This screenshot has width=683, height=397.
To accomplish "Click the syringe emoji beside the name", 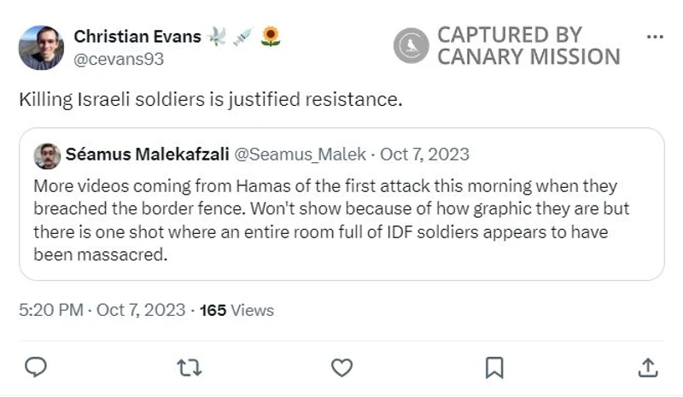I will coord(243,37).
